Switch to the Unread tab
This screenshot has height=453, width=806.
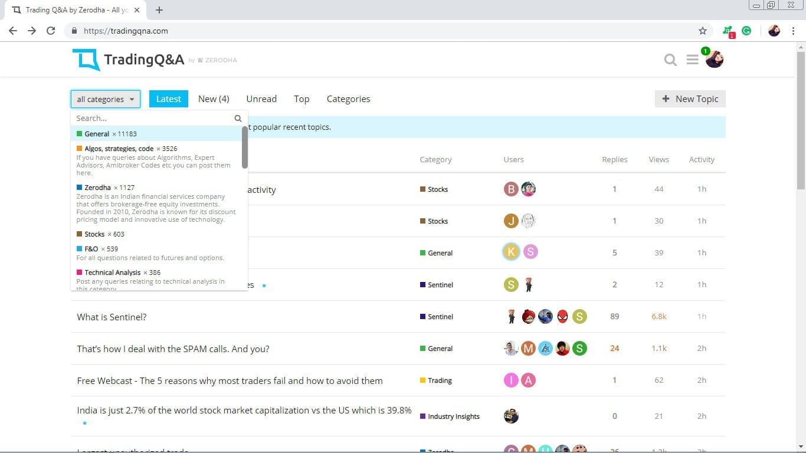click(x=261, y=99)
